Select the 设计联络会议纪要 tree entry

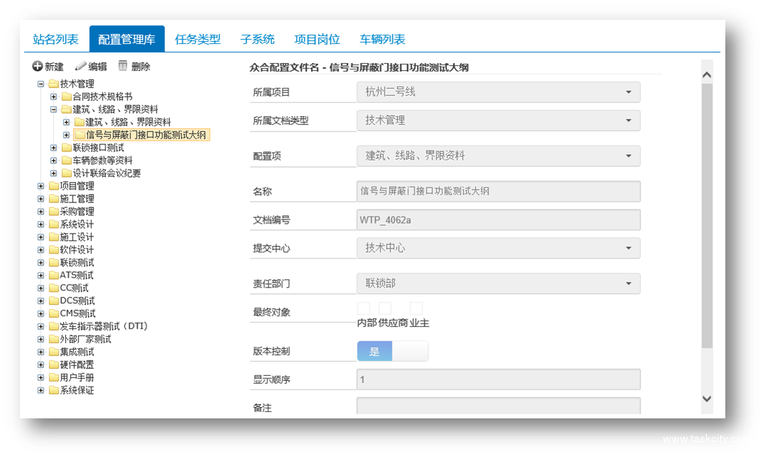[x=106, y=173]
